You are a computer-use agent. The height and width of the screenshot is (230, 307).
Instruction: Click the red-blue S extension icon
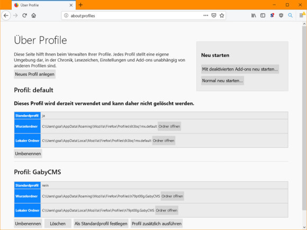click(272, 15)
